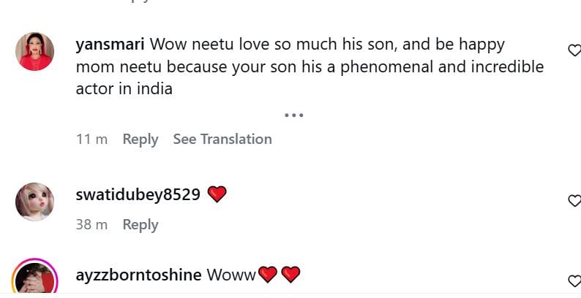Reply to the yansmari comment
The height and width of the screenshot is (298, 581).
point(140,139)
